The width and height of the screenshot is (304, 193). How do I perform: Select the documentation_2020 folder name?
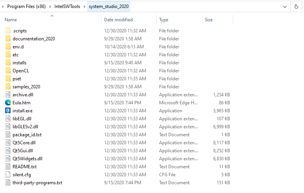pos(34,39)
